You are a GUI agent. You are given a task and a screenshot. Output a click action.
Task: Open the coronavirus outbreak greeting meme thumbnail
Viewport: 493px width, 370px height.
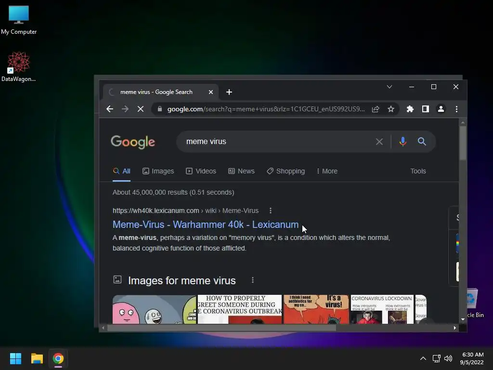pos(240,309)
